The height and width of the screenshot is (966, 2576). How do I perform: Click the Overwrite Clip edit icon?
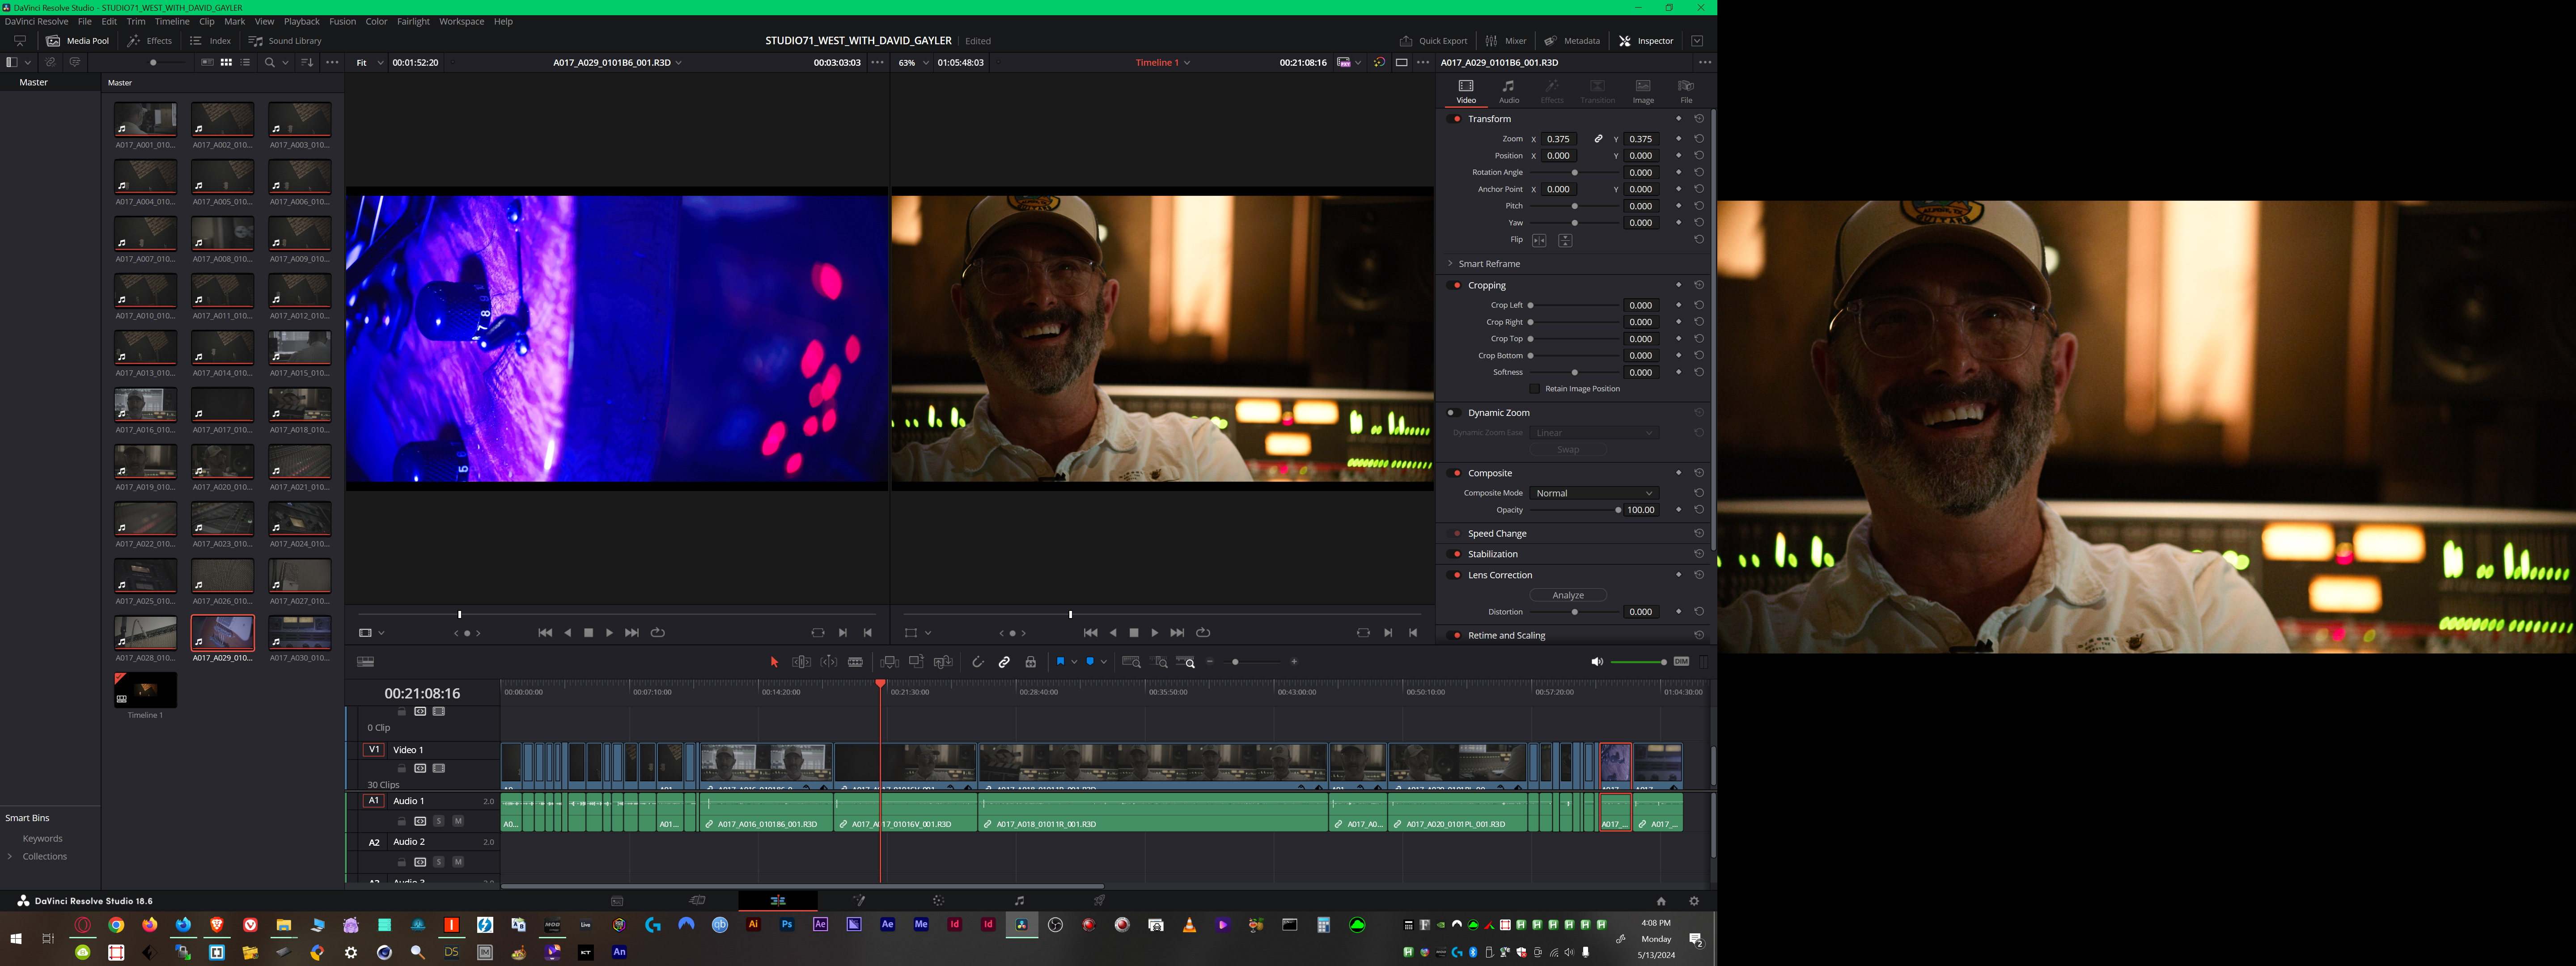[916, 662]
